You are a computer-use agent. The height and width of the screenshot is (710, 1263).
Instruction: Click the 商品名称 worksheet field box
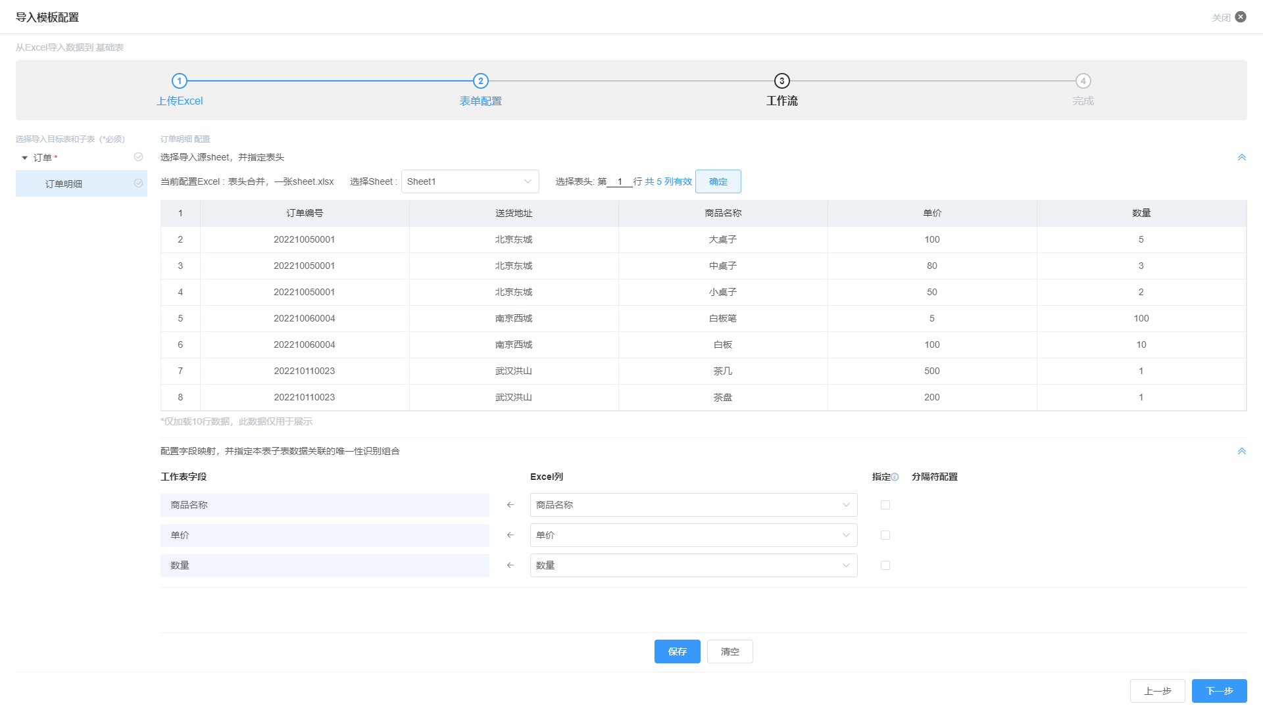coord(325,505)
